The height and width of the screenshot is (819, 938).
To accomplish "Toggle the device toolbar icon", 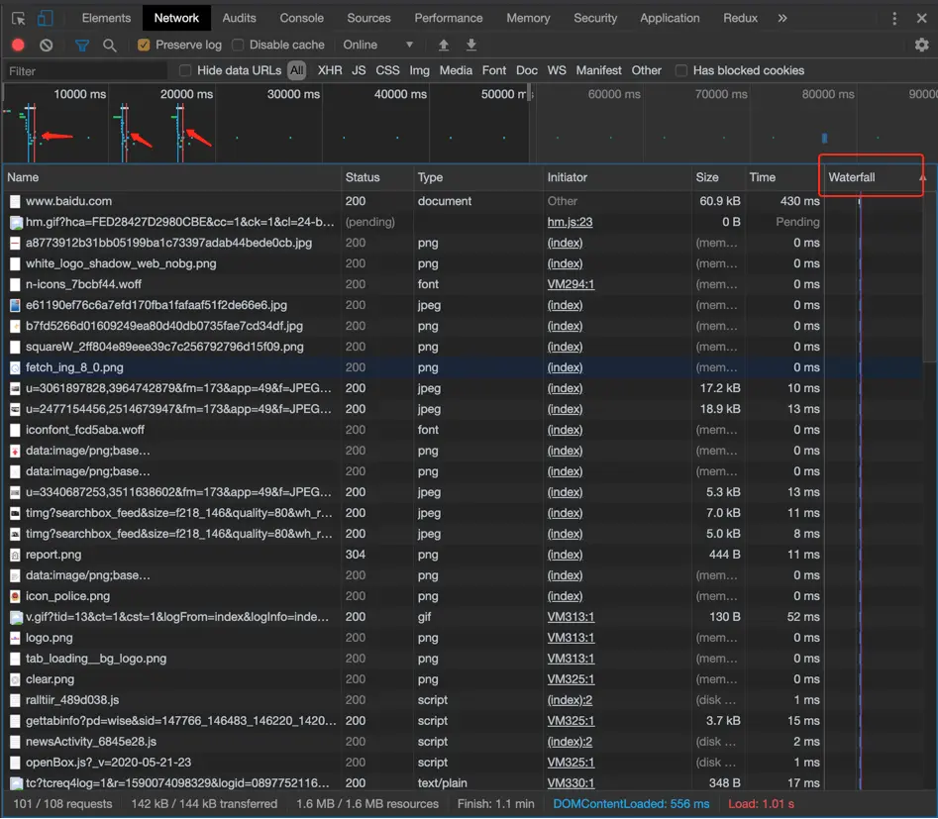I will (x=46, y=18).
